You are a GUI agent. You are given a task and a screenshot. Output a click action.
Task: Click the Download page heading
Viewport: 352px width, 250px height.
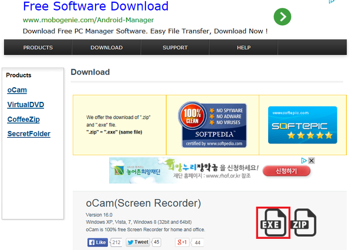90,72
